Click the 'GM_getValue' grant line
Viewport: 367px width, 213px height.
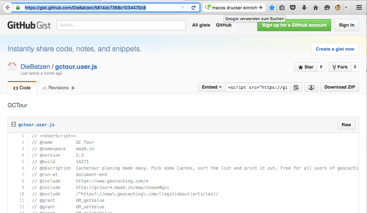pos(68,200)
